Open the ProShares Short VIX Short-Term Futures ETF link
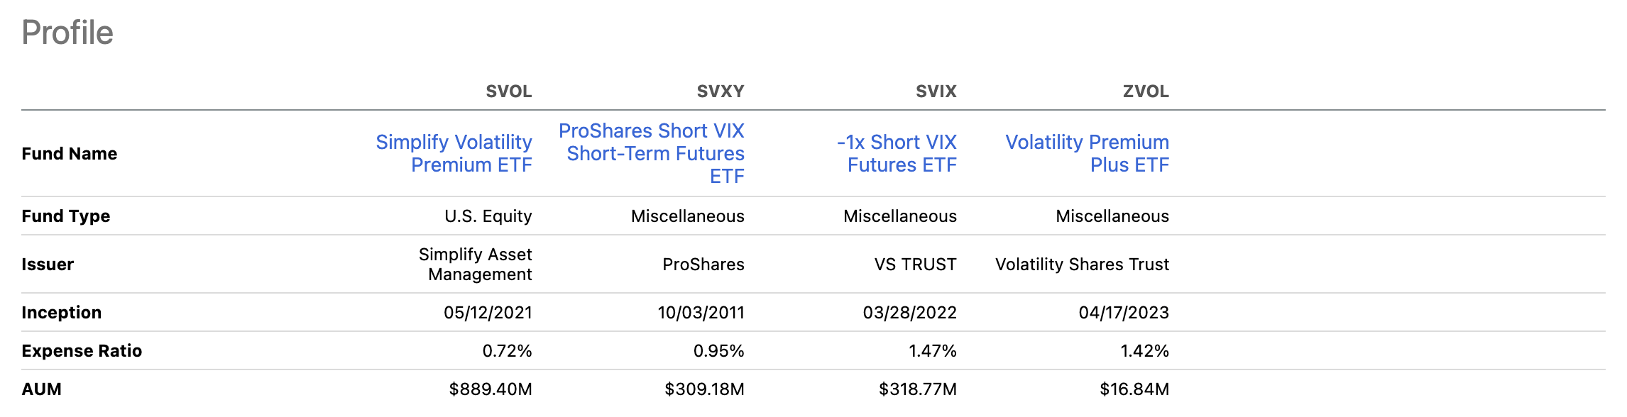Screen dimensions: 1627x417 pos(652,153)
